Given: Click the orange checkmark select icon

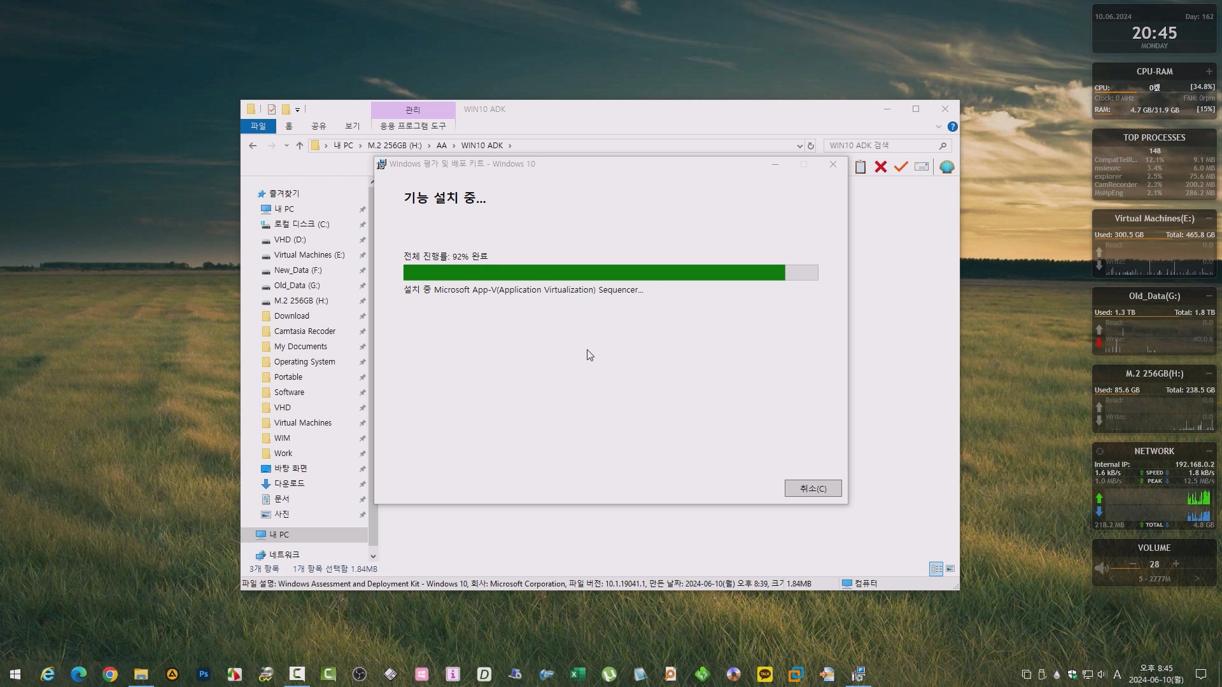Looking at the screenshot, I should pyautogui.click(x=901, y=167).
